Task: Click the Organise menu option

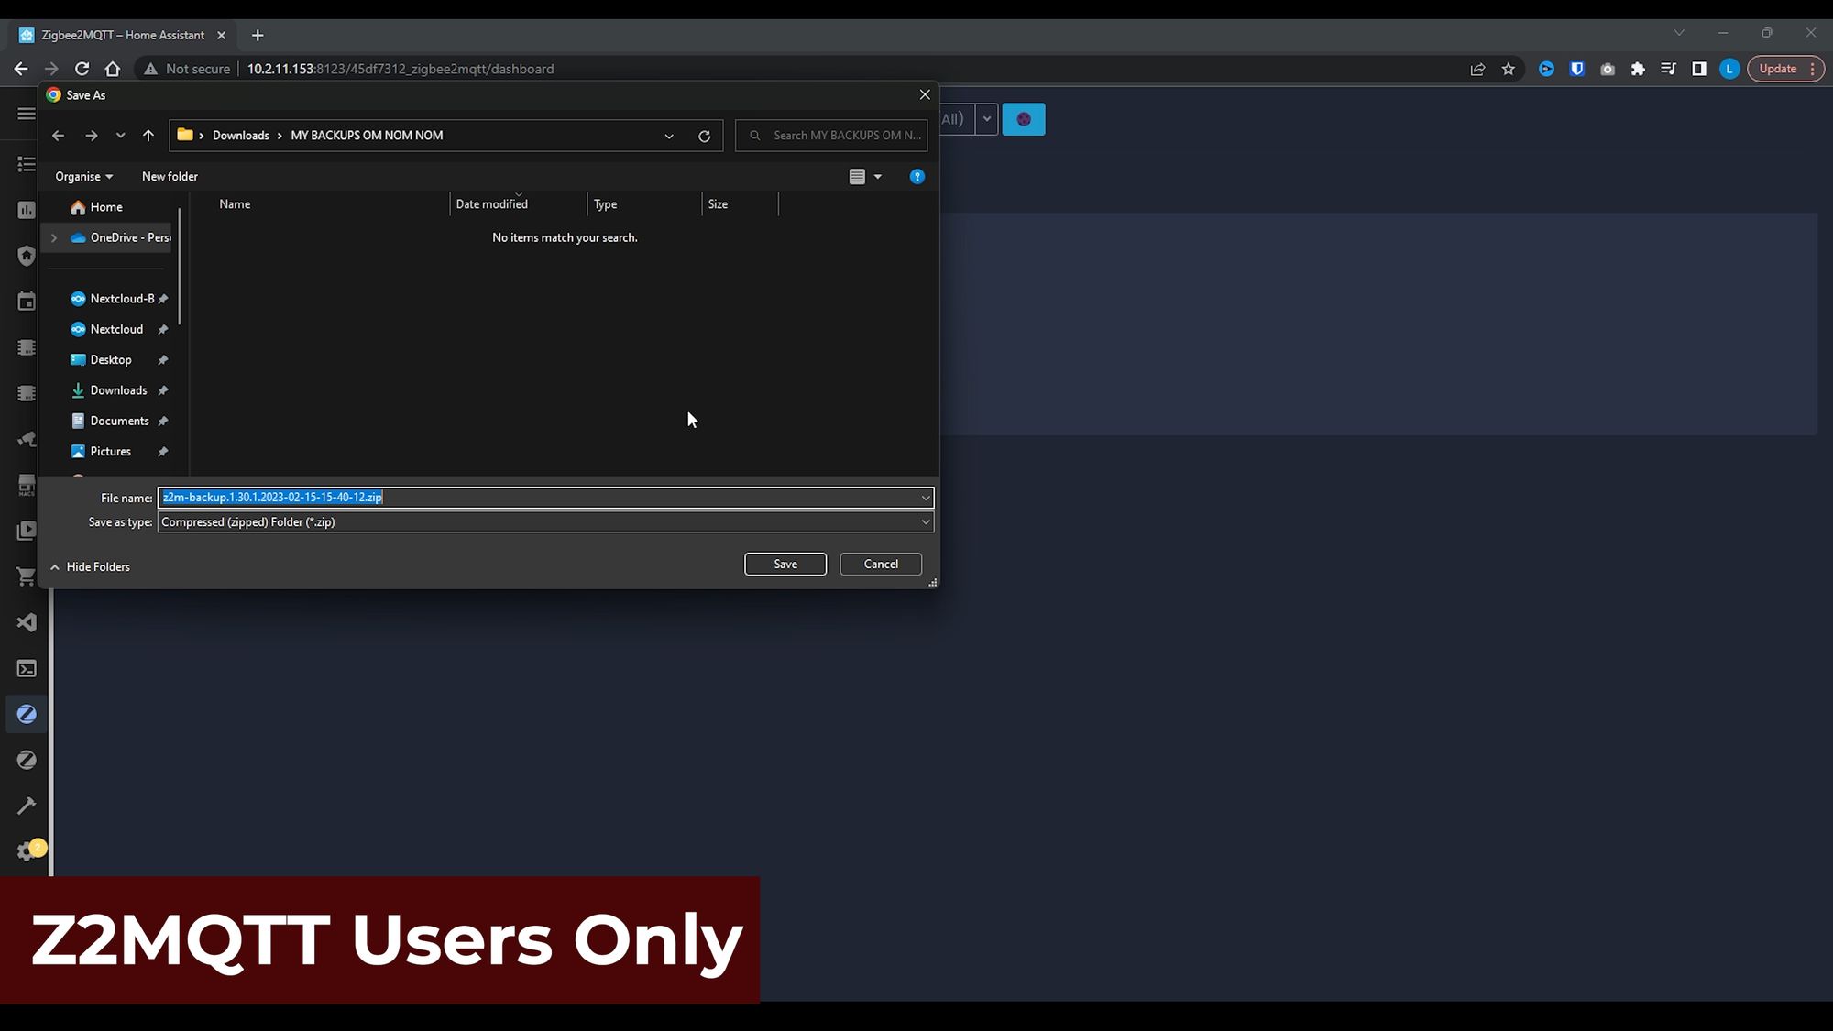Action: coord(83,175)
